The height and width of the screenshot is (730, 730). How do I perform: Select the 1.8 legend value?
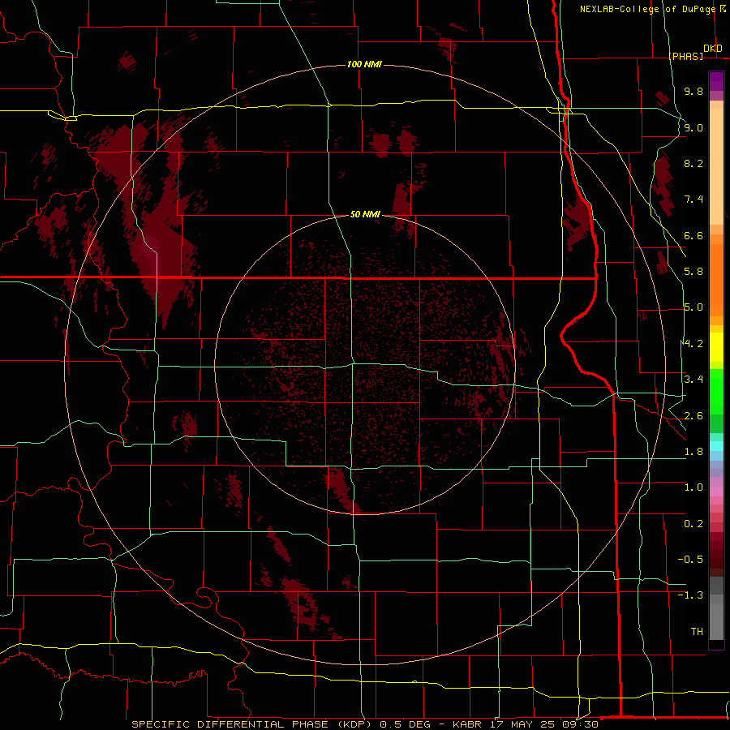pyautogui.click(x=693, y=452)
